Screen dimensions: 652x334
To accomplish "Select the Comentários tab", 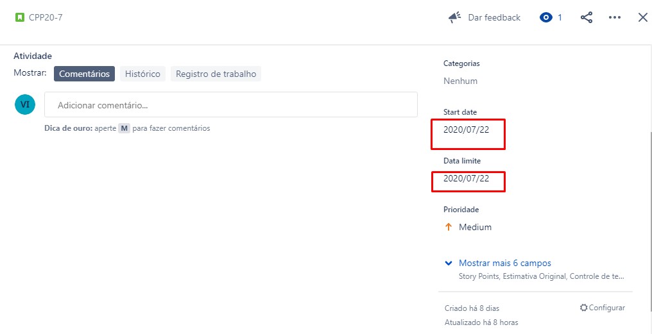I will pyautogui.click(x=85, y=74).
